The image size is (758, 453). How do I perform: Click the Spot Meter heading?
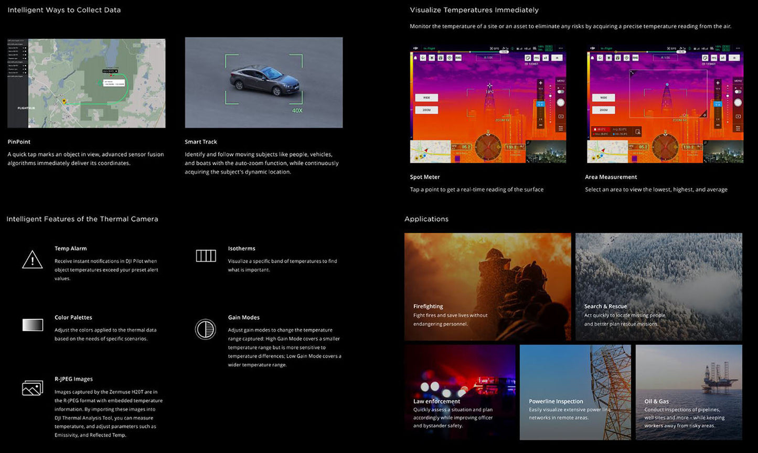pos(425,177)
